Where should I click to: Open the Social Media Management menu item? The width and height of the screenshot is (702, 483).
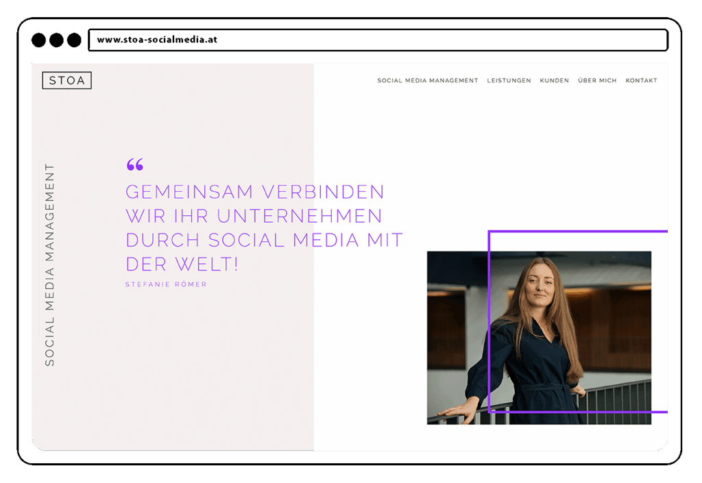428,81
